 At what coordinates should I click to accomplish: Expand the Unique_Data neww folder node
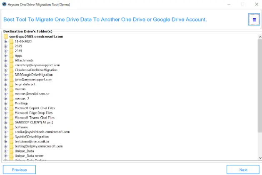coord(6,156)
